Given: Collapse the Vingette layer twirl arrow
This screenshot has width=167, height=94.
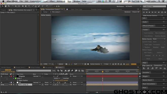Looking at the screenshot, I should point(9,76).
